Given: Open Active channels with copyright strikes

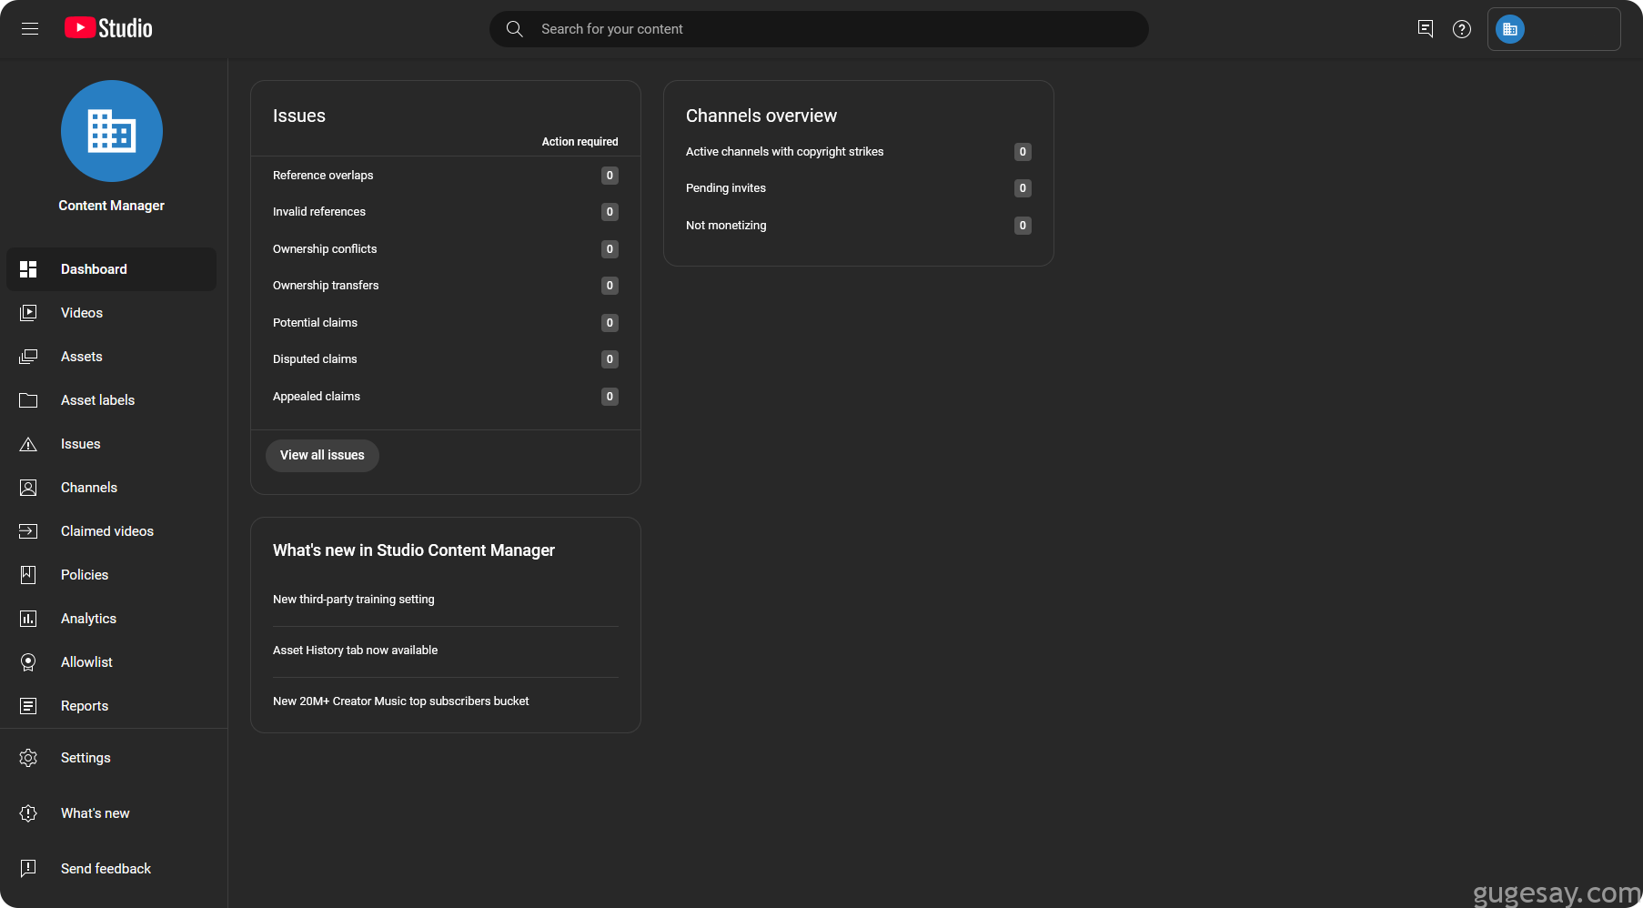Looking at the screenshot, I should pyautogui.click(x=859, y=152).
